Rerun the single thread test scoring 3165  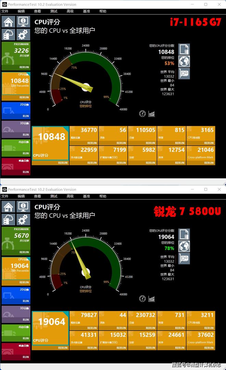209,143
